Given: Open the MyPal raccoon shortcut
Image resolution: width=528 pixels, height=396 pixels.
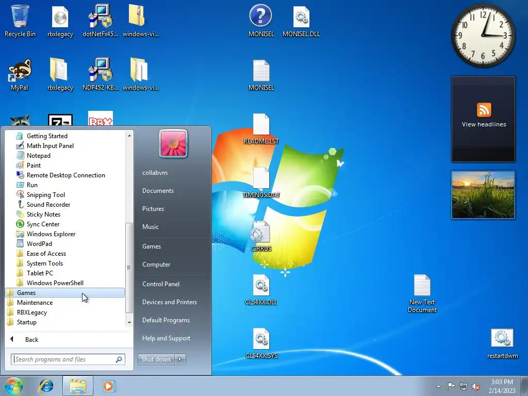Looking at the screenshot, I should pyautogui.click(x=20, y=74).
